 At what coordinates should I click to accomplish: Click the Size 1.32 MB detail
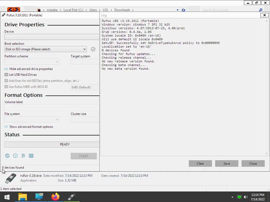click(x=67, y=180)
